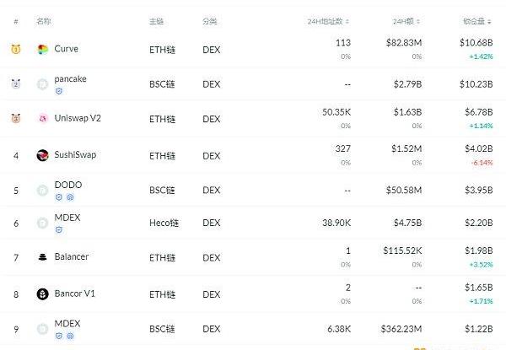Open the pancake project link
This screenshot has width=506, height=350.
(x=70, y=79)
